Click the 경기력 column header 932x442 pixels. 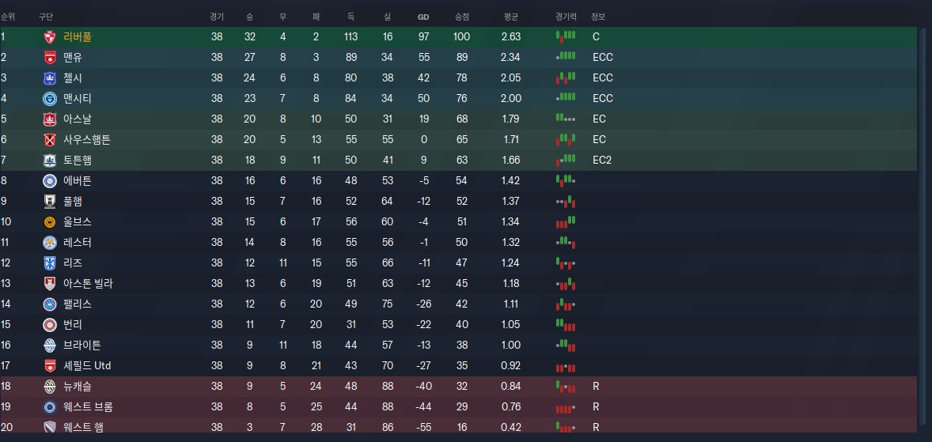[566, 17]
